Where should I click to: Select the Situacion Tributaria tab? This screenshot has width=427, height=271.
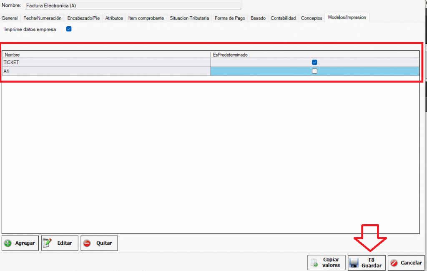[189, 18]
